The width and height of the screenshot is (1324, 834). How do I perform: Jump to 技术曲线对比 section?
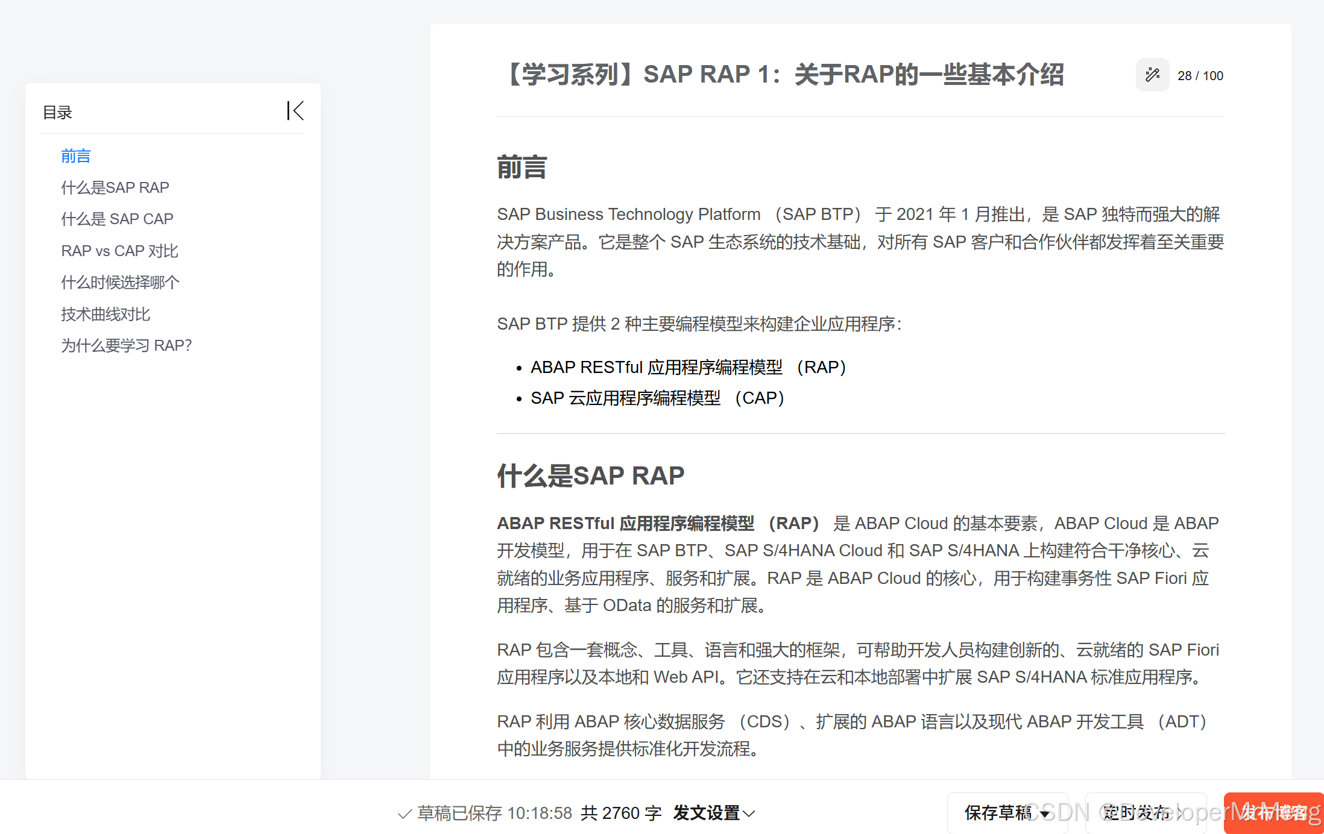106,314
